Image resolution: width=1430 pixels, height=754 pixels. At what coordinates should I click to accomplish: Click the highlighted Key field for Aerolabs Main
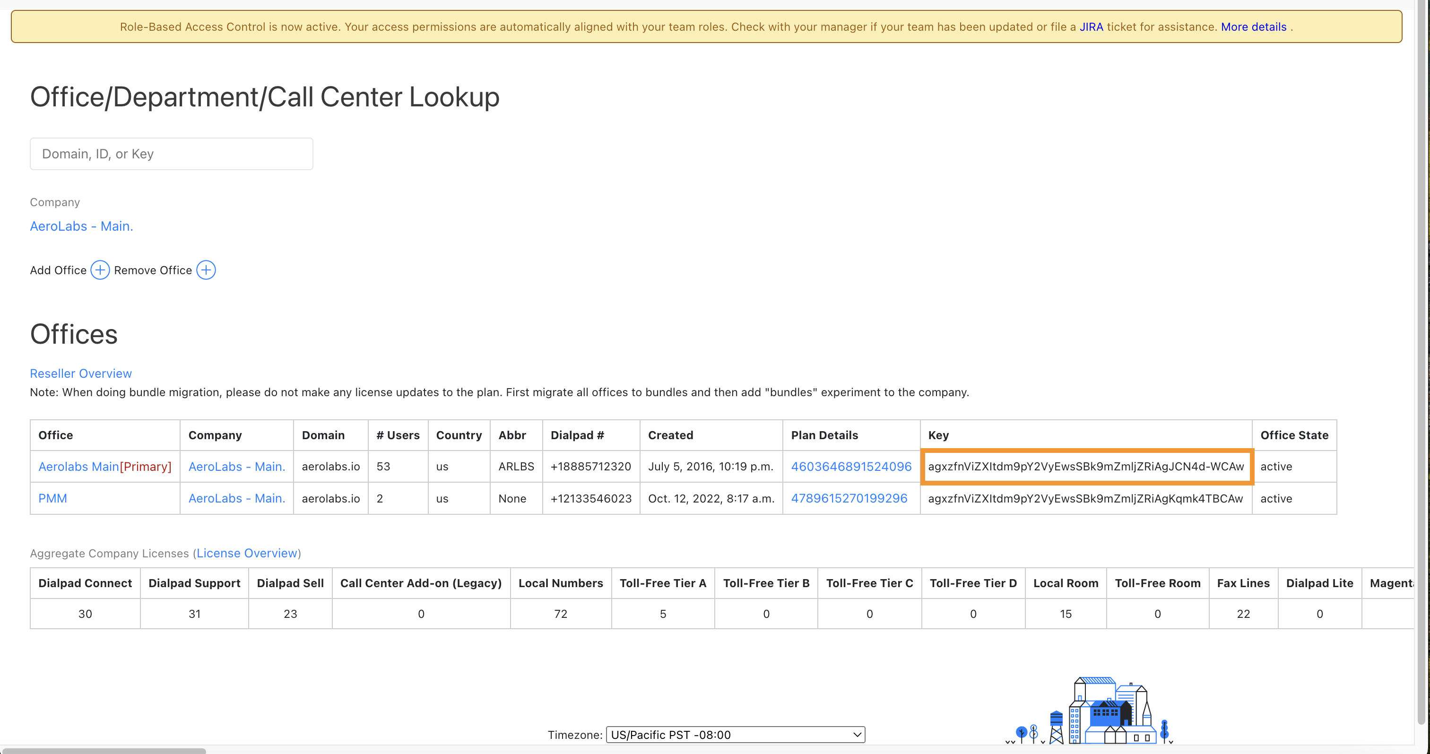coord(1086,467)
